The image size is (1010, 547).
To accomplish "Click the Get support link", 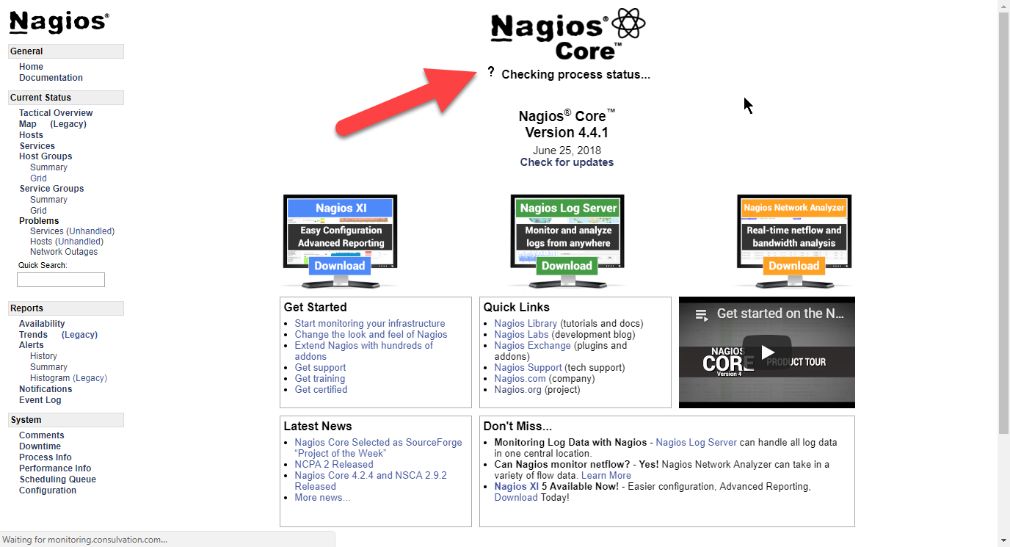I will 320,368.
